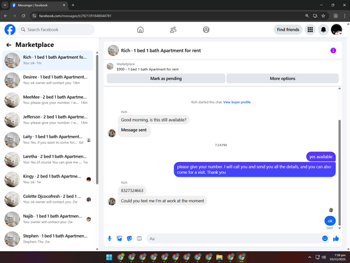Attach a file with the photo icon
Viewport: 350px width, 263px height.
(120, 238)
